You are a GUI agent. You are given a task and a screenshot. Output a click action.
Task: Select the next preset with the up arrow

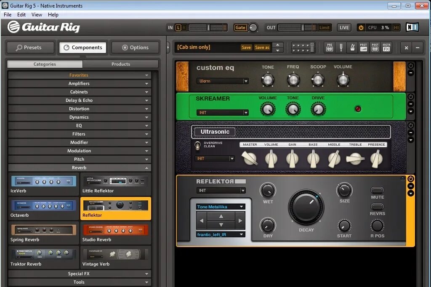pyautogui.click(x=278, y=45)
